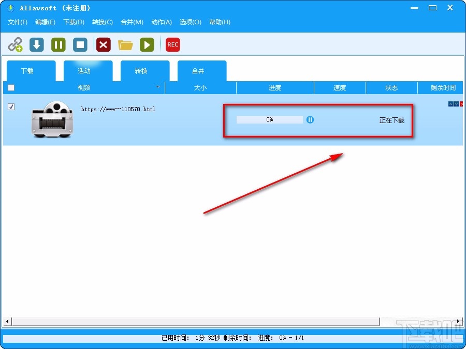Stop the download with the blue square icon
This screenshot has height=349, width=466.
(80, 45)
